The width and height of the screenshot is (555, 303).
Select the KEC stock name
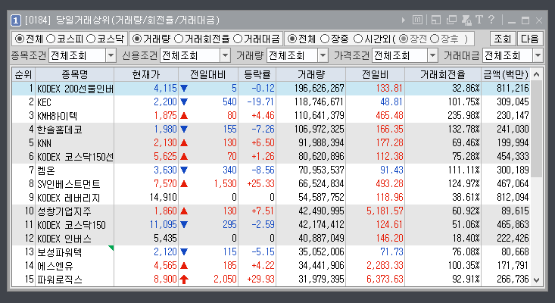[44, 102]
